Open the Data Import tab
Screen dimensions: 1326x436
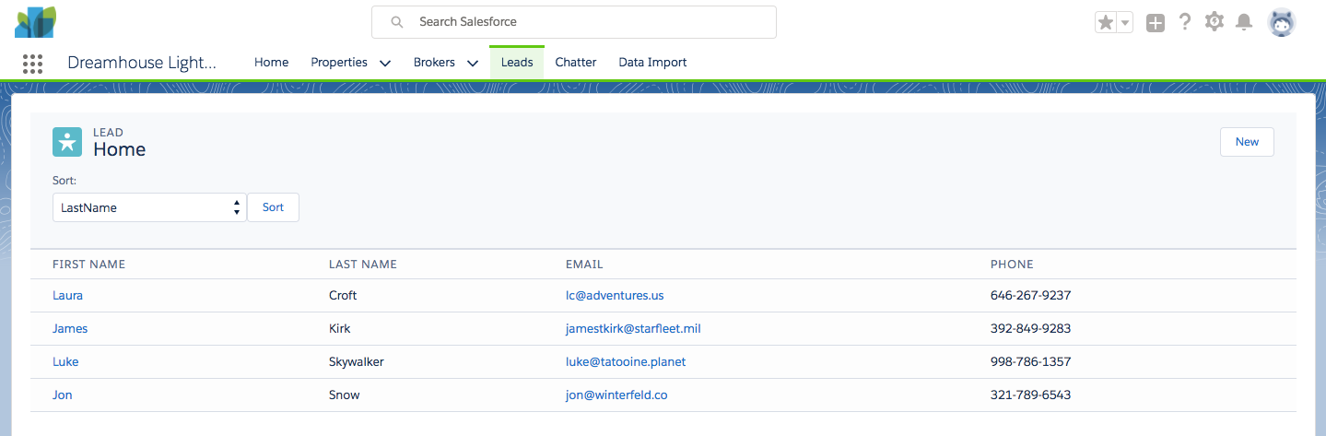click(x=652, y=63)
